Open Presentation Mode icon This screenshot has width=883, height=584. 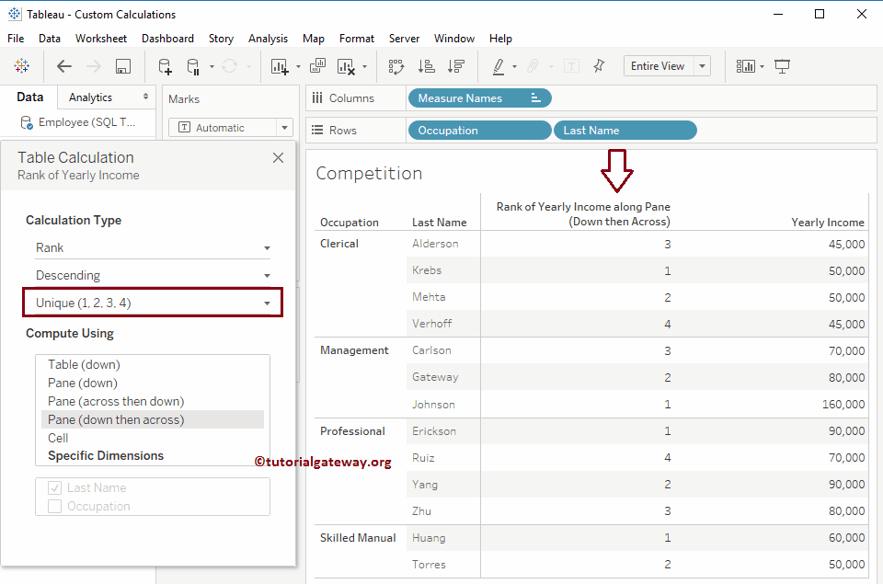tap(782, 66)
